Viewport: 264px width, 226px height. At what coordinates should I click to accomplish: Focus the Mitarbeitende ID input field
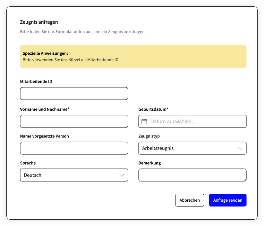(74, 93)
